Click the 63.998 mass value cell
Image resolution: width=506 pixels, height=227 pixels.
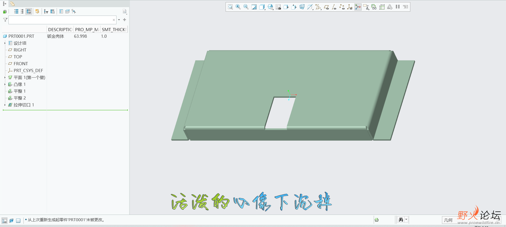[80, 36]
